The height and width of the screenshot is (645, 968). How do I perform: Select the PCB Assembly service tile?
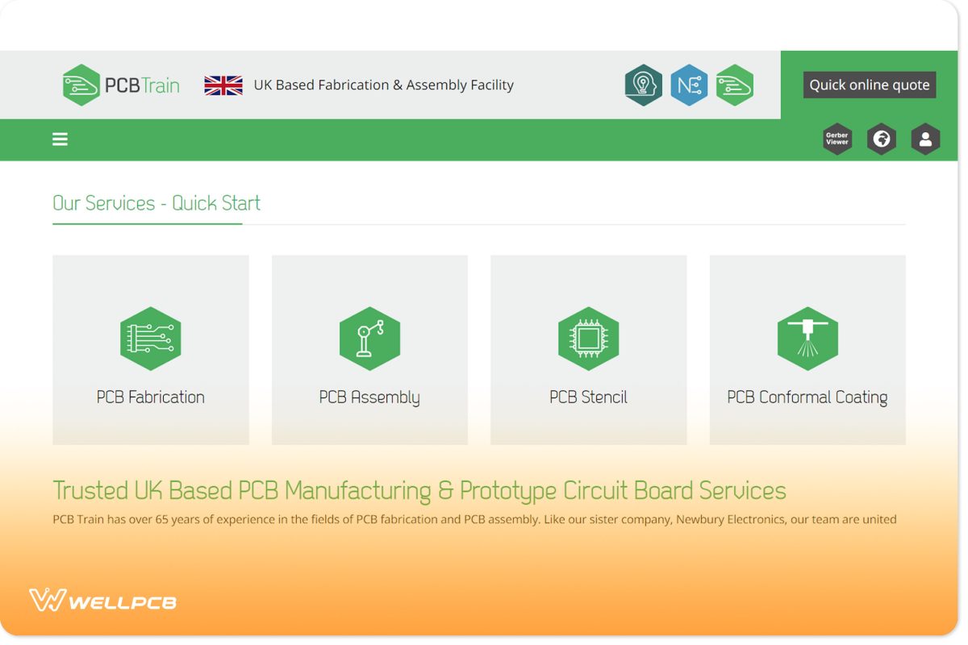(369, 349)
